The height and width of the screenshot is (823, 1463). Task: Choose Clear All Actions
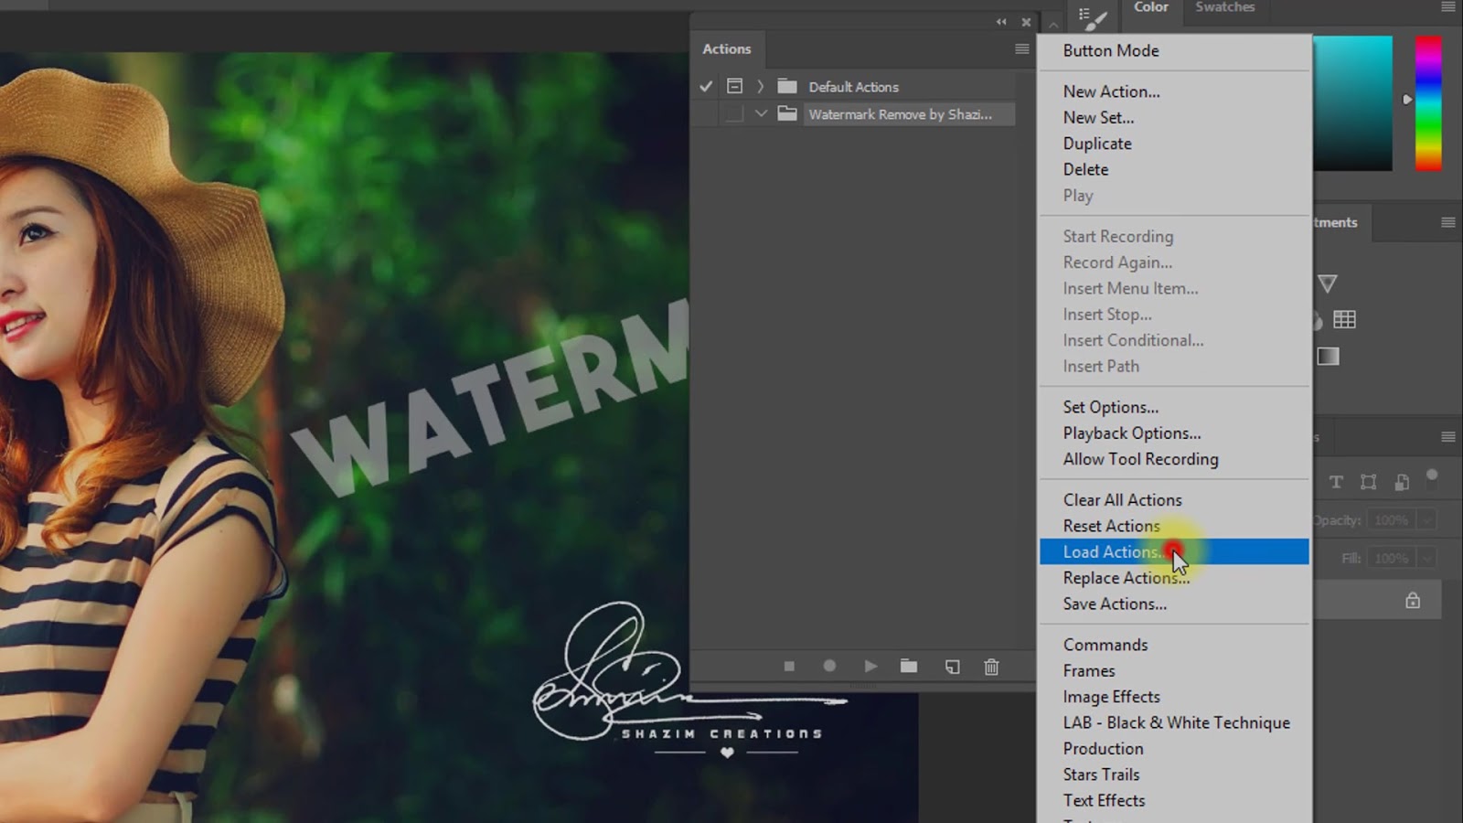(x=1174, y=500)
